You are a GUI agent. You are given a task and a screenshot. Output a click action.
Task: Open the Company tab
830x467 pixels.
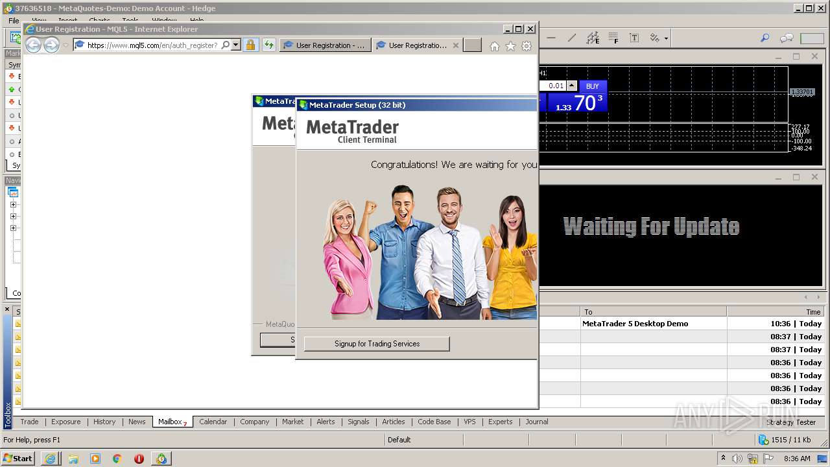coord(255,422)
